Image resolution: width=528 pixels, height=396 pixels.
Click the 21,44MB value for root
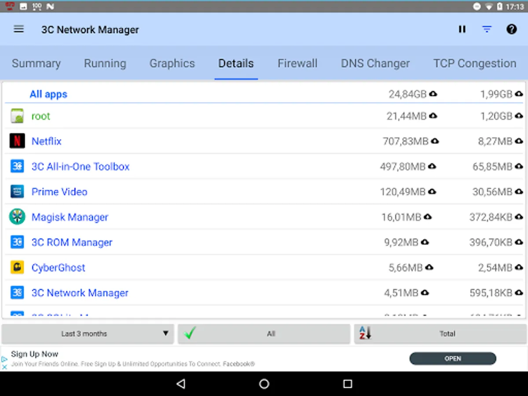pos(407,116)
